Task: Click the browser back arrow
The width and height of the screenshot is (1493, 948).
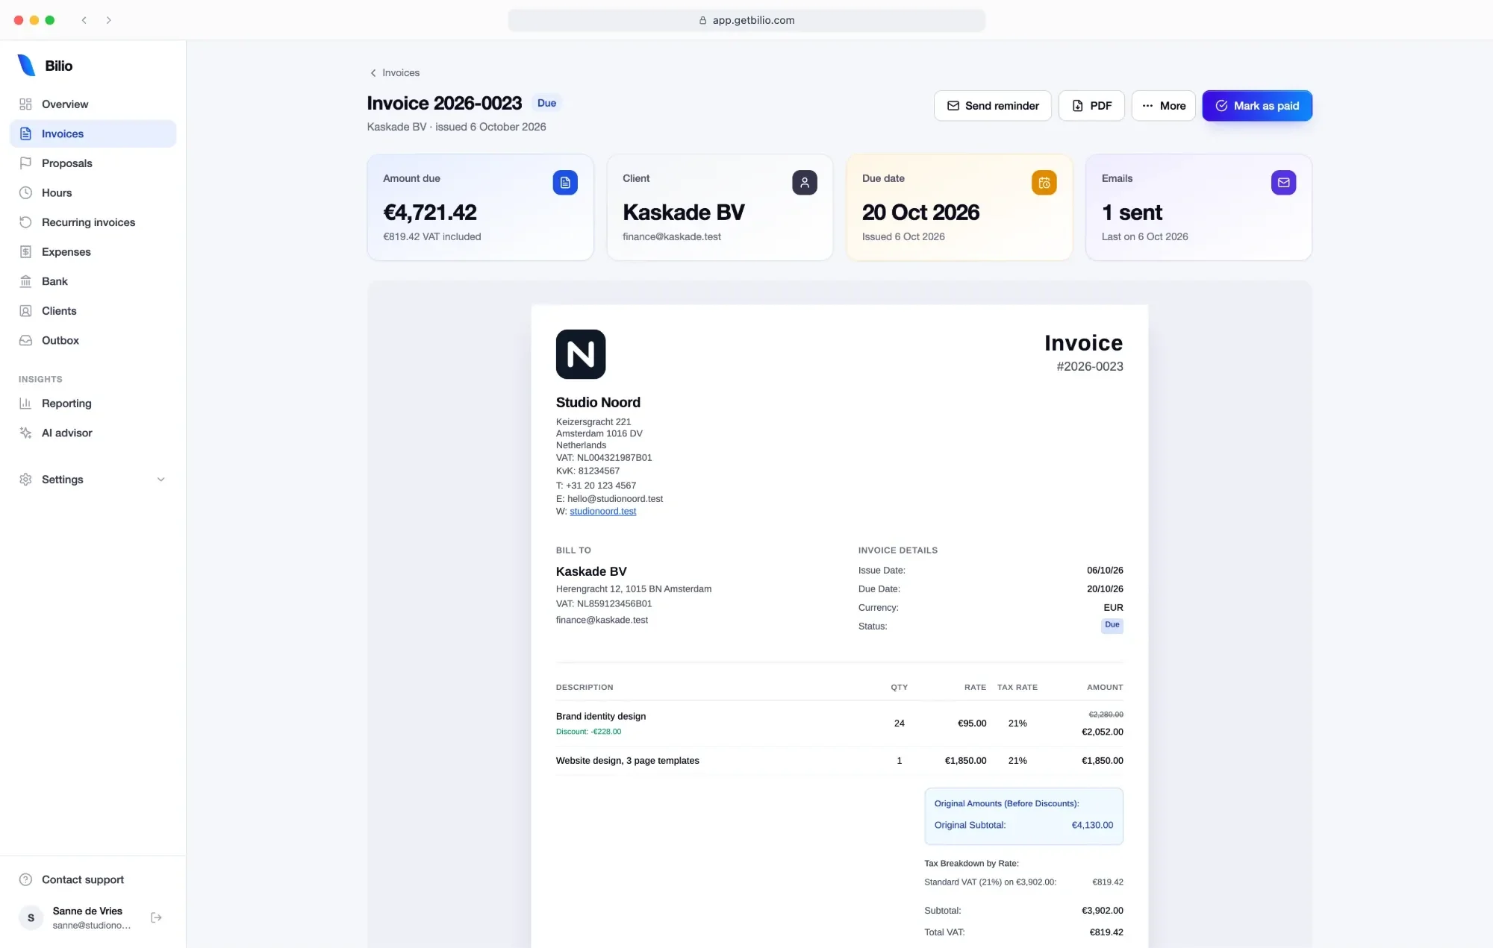Action: pos(84,20)
